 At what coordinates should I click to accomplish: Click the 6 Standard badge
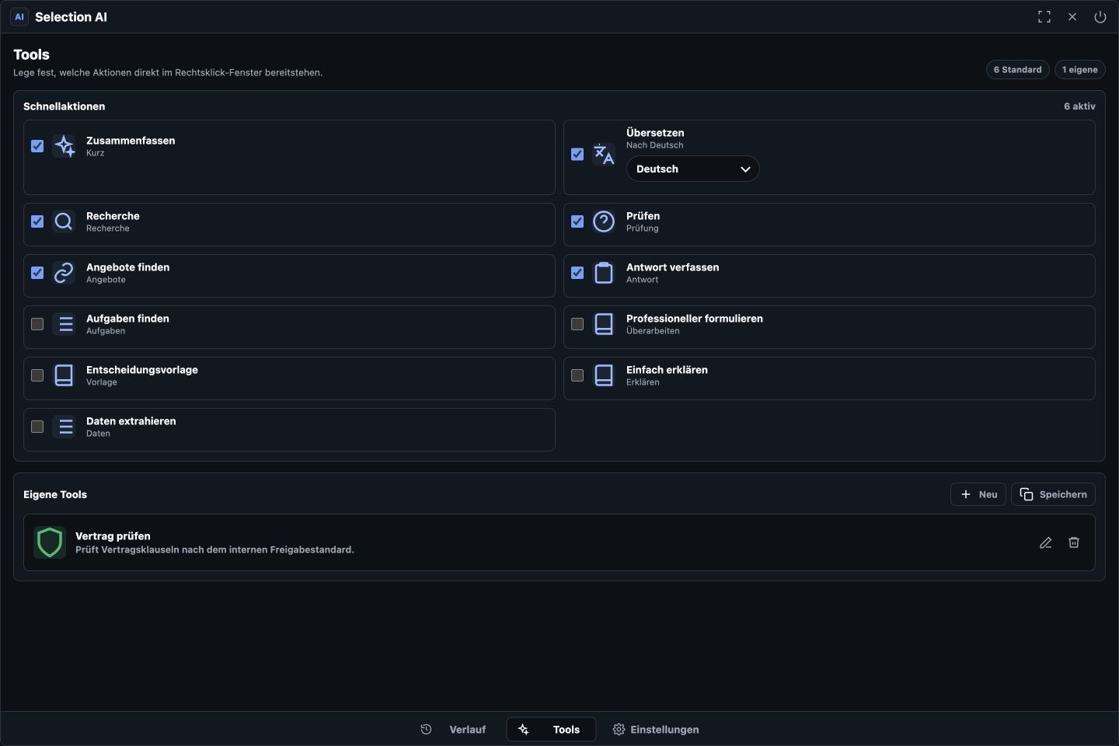1018,70
